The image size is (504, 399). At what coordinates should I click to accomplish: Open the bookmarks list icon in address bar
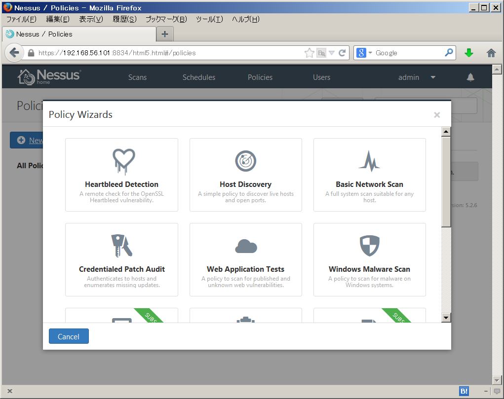pyautogui.click(x=321, y=53)
